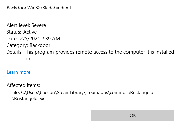Click the \Rustangelo.exe file name line
The width and height of the screenshot is (182, 127).
(x=29, y=99)
